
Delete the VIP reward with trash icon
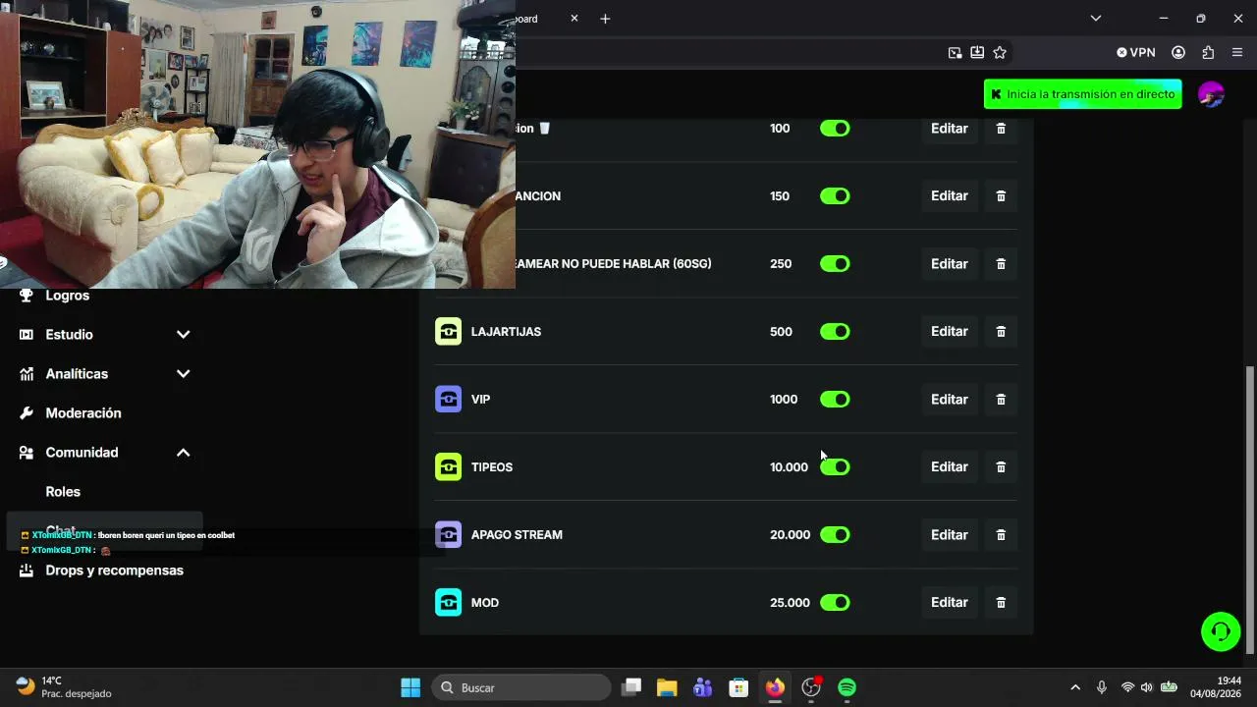(1001, 400)
